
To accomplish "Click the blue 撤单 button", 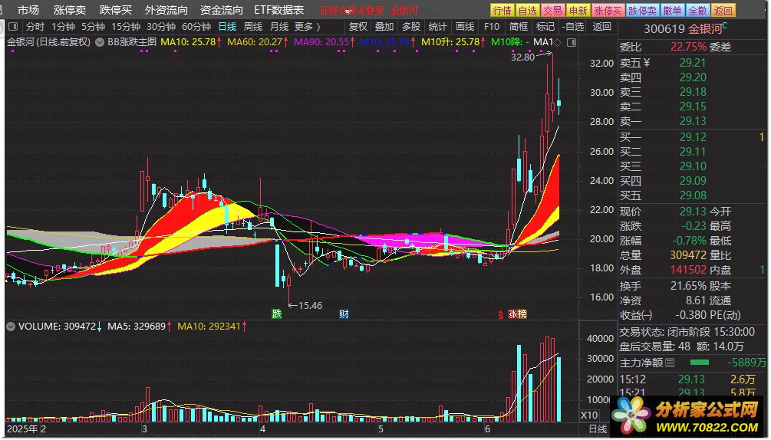I will (x=672, y=10).
